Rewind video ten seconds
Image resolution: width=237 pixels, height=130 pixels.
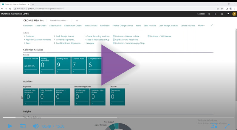(23, 126)
